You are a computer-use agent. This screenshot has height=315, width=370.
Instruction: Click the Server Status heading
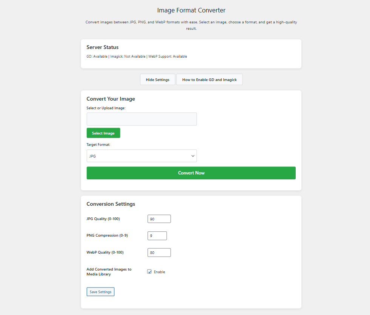[103, 47]
